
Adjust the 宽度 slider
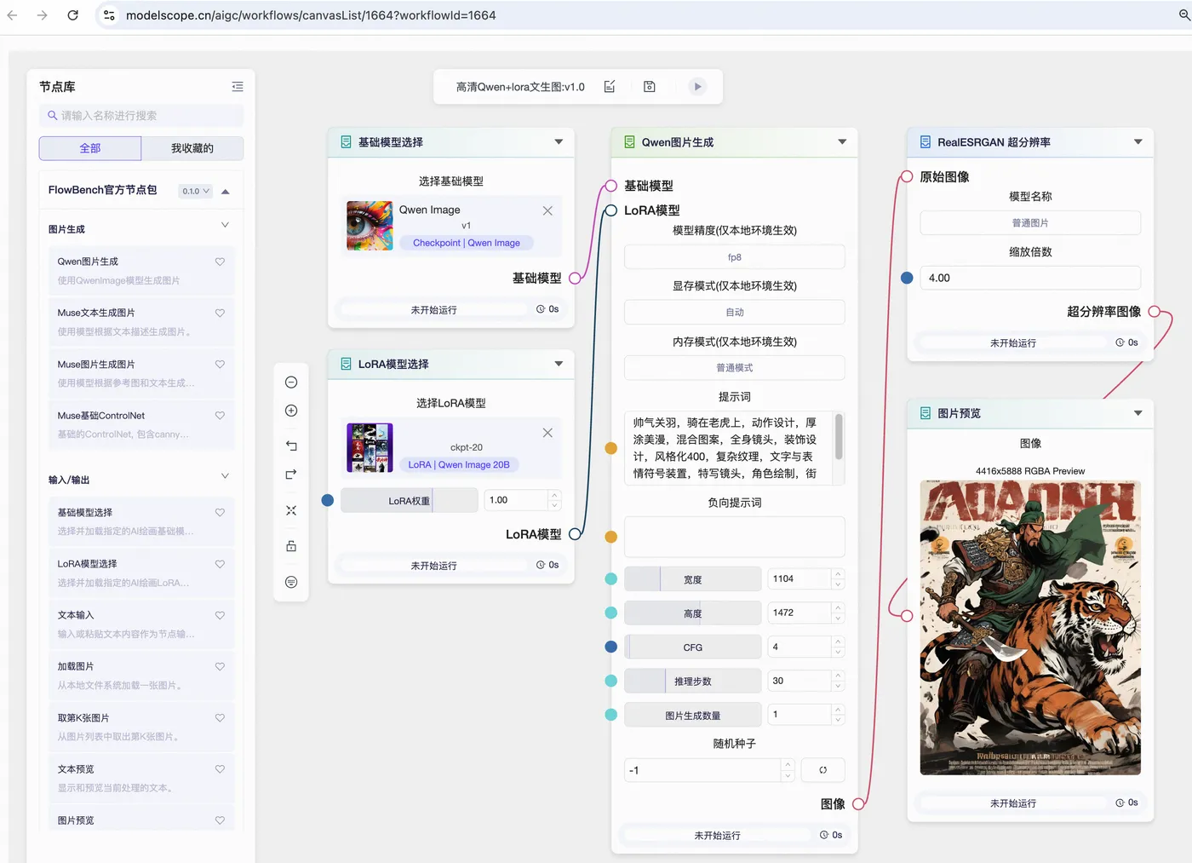tap(693, 579)
